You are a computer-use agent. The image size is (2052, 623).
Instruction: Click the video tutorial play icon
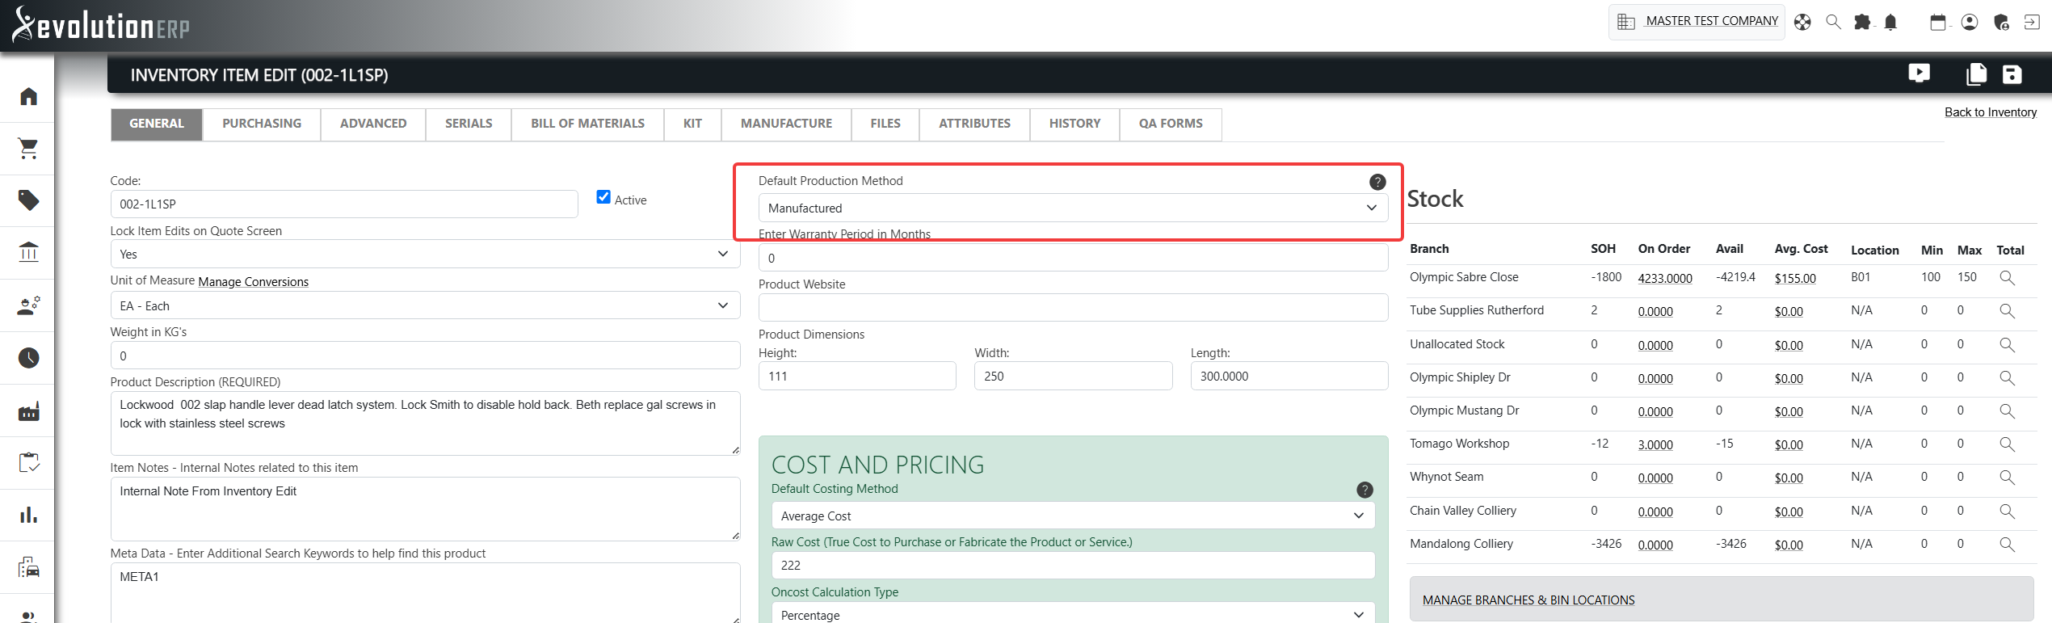[1920, 74]
